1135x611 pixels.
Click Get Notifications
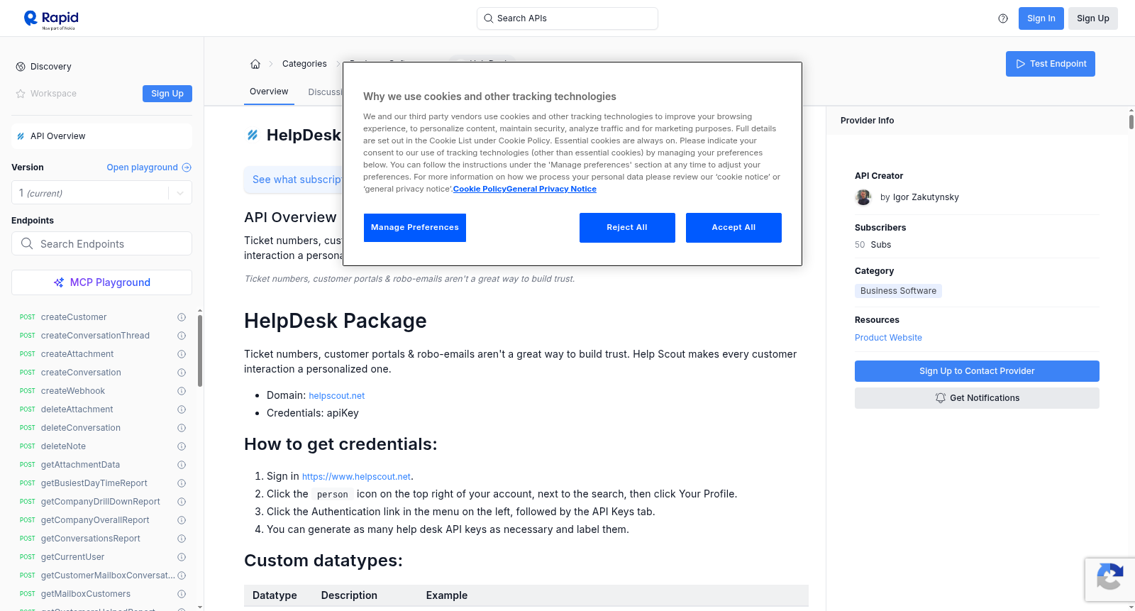click(977, 398)
